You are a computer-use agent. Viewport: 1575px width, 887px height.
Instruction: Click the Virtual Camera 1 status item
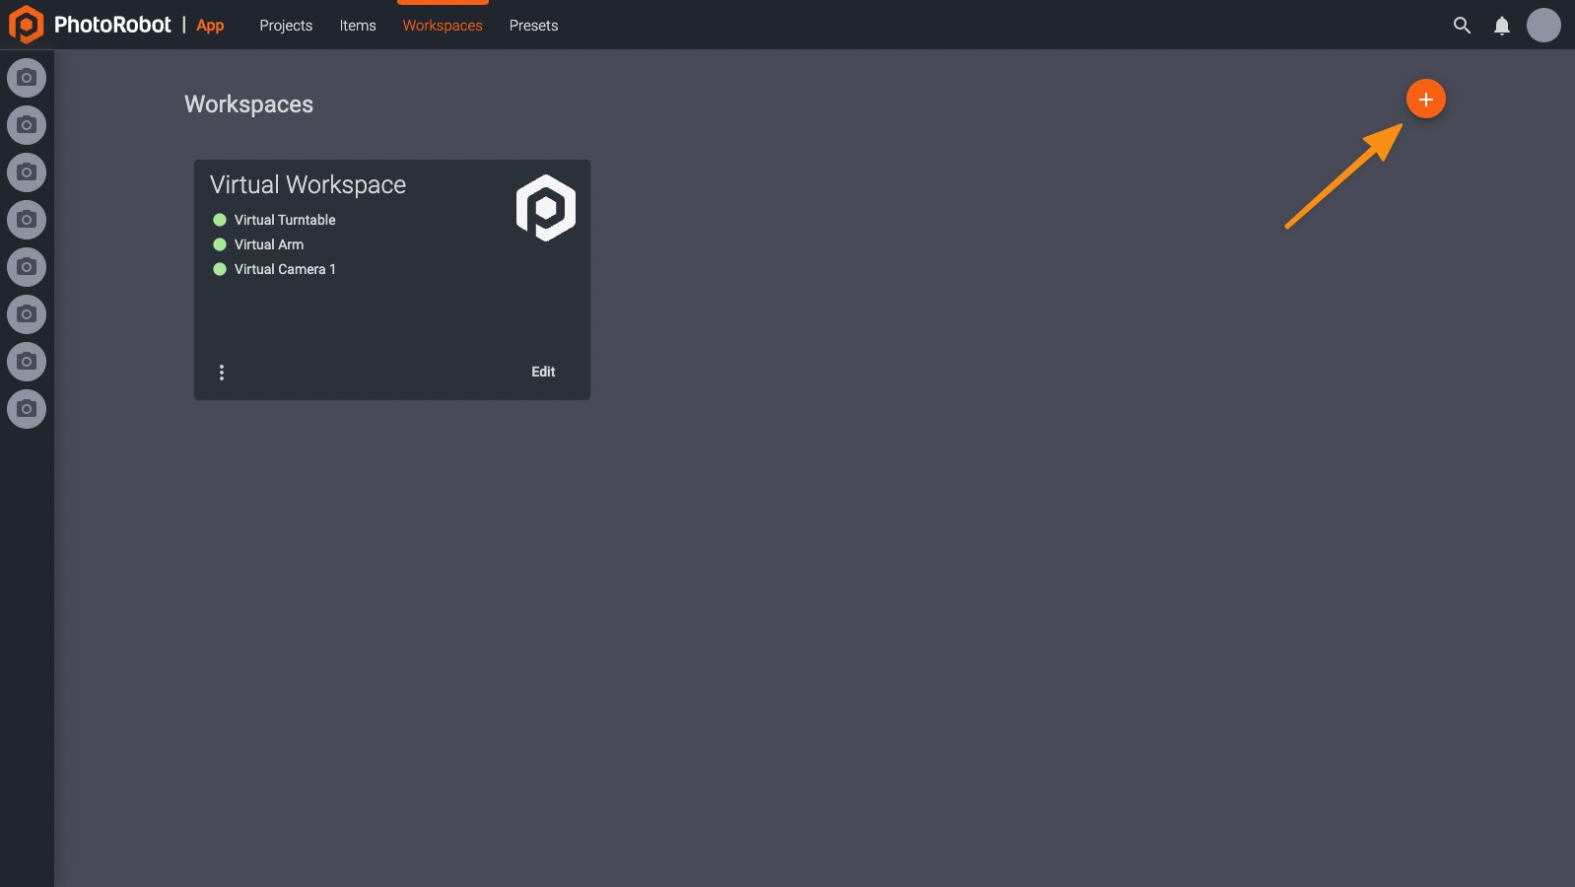point(284,269)
